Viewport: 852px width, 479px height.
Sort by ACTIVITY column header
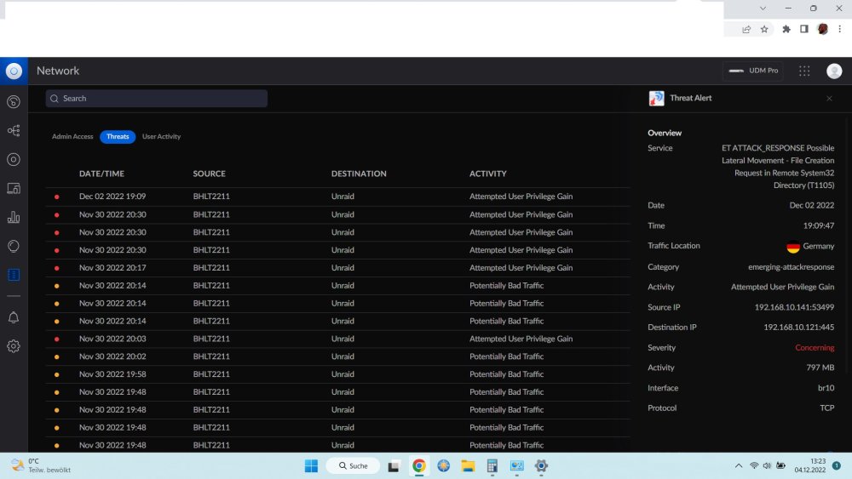click(x=488, y=174)
